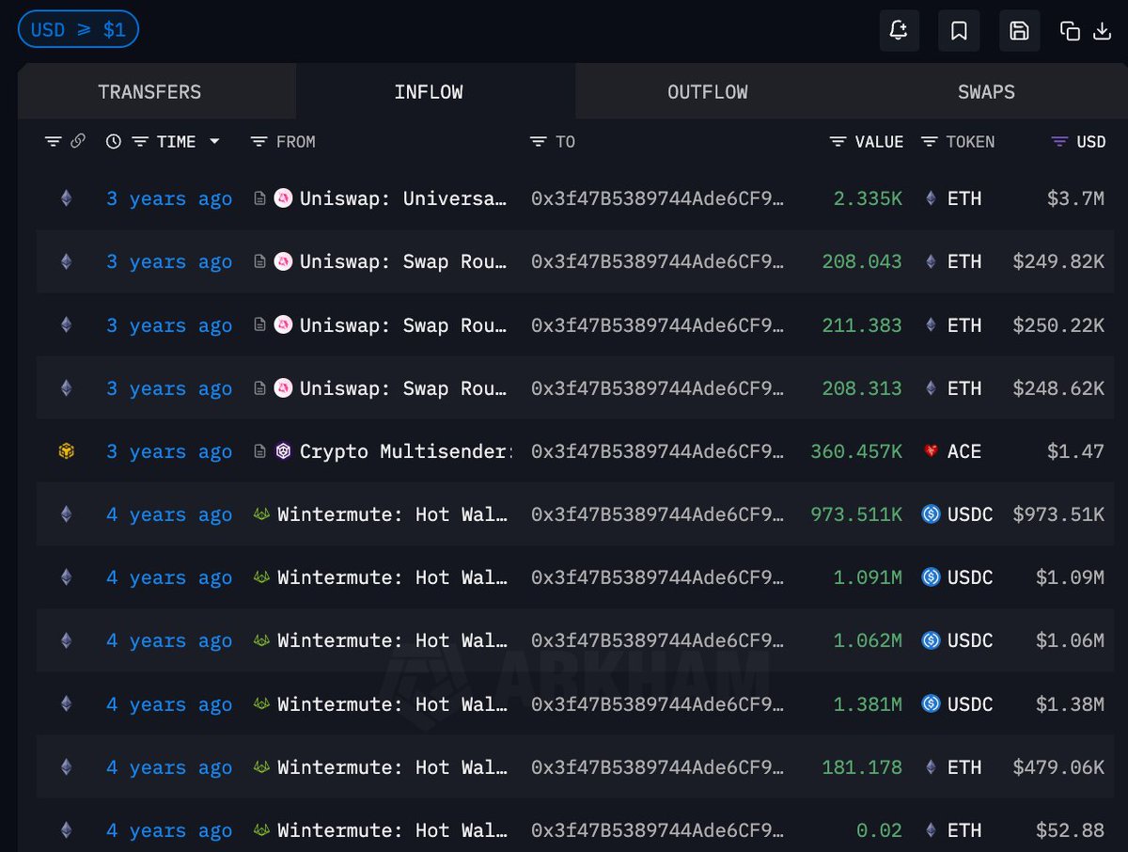
Task: Click the USD amount $52.88
Action: pos(1070,830)
